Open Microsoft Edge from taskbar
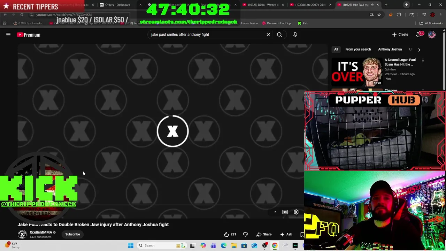 pyautogui.click(x=223, y=245)
